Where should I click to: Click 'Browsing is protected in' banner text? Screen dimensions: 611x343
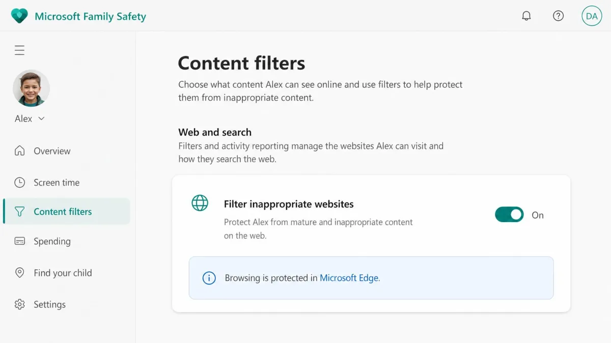point(271,278)
